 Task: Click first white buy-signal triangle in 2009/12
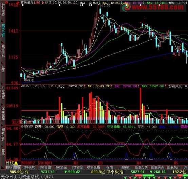pos(45,156)
